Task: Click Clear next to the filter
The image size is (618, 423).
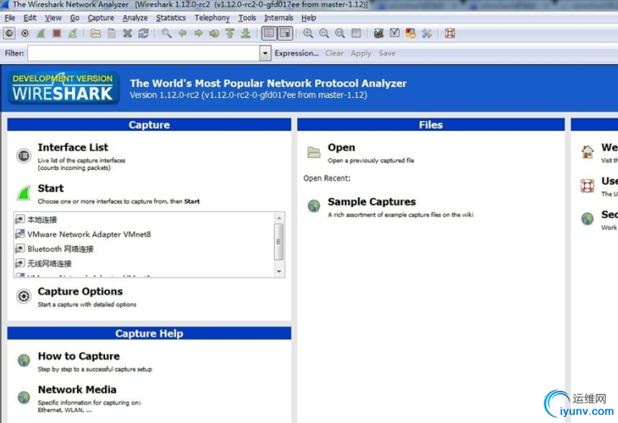Action: click(x=335, y=53)
